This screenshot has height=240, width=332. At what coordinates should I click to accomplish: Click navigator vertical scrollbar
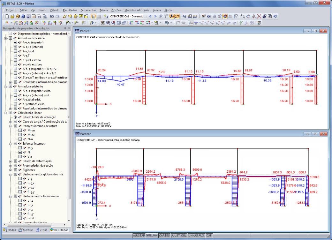69,117
